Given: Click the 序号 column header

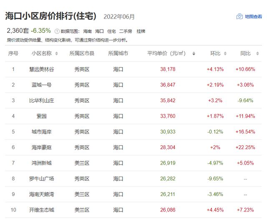Looking at the screenshot, I should pyautogui.click(x=13, y=54).
